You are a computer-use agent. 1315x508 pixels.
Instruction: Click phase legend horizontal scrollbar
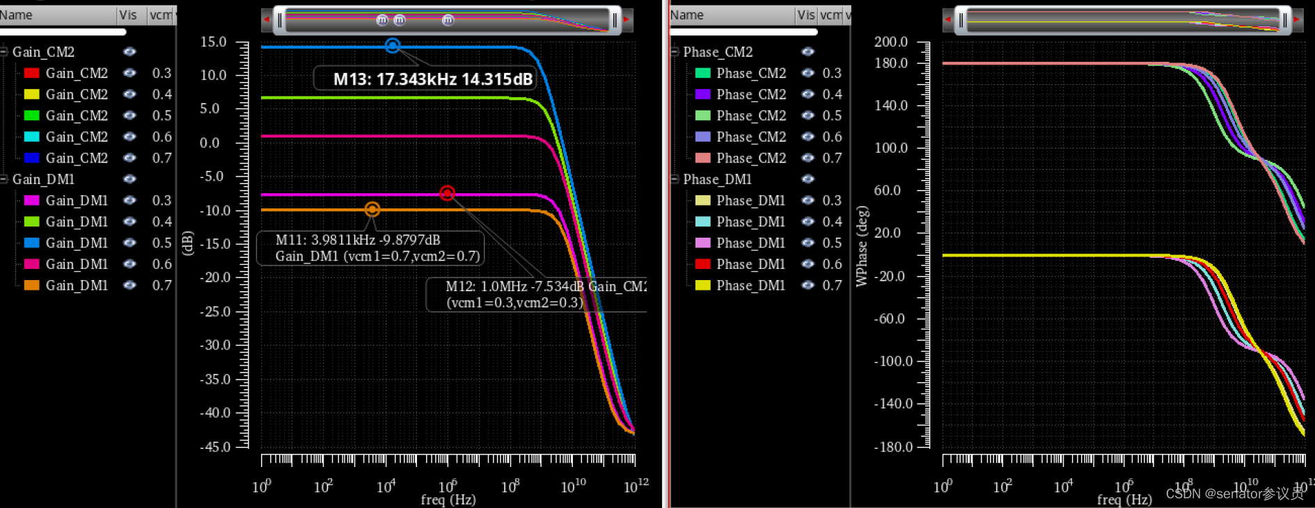coord(743,31)
